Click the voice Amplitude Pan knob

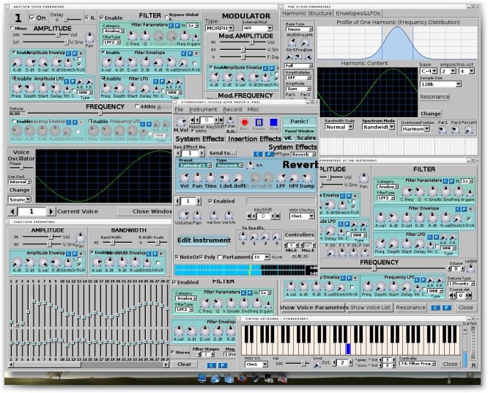(x=89, y=38)
